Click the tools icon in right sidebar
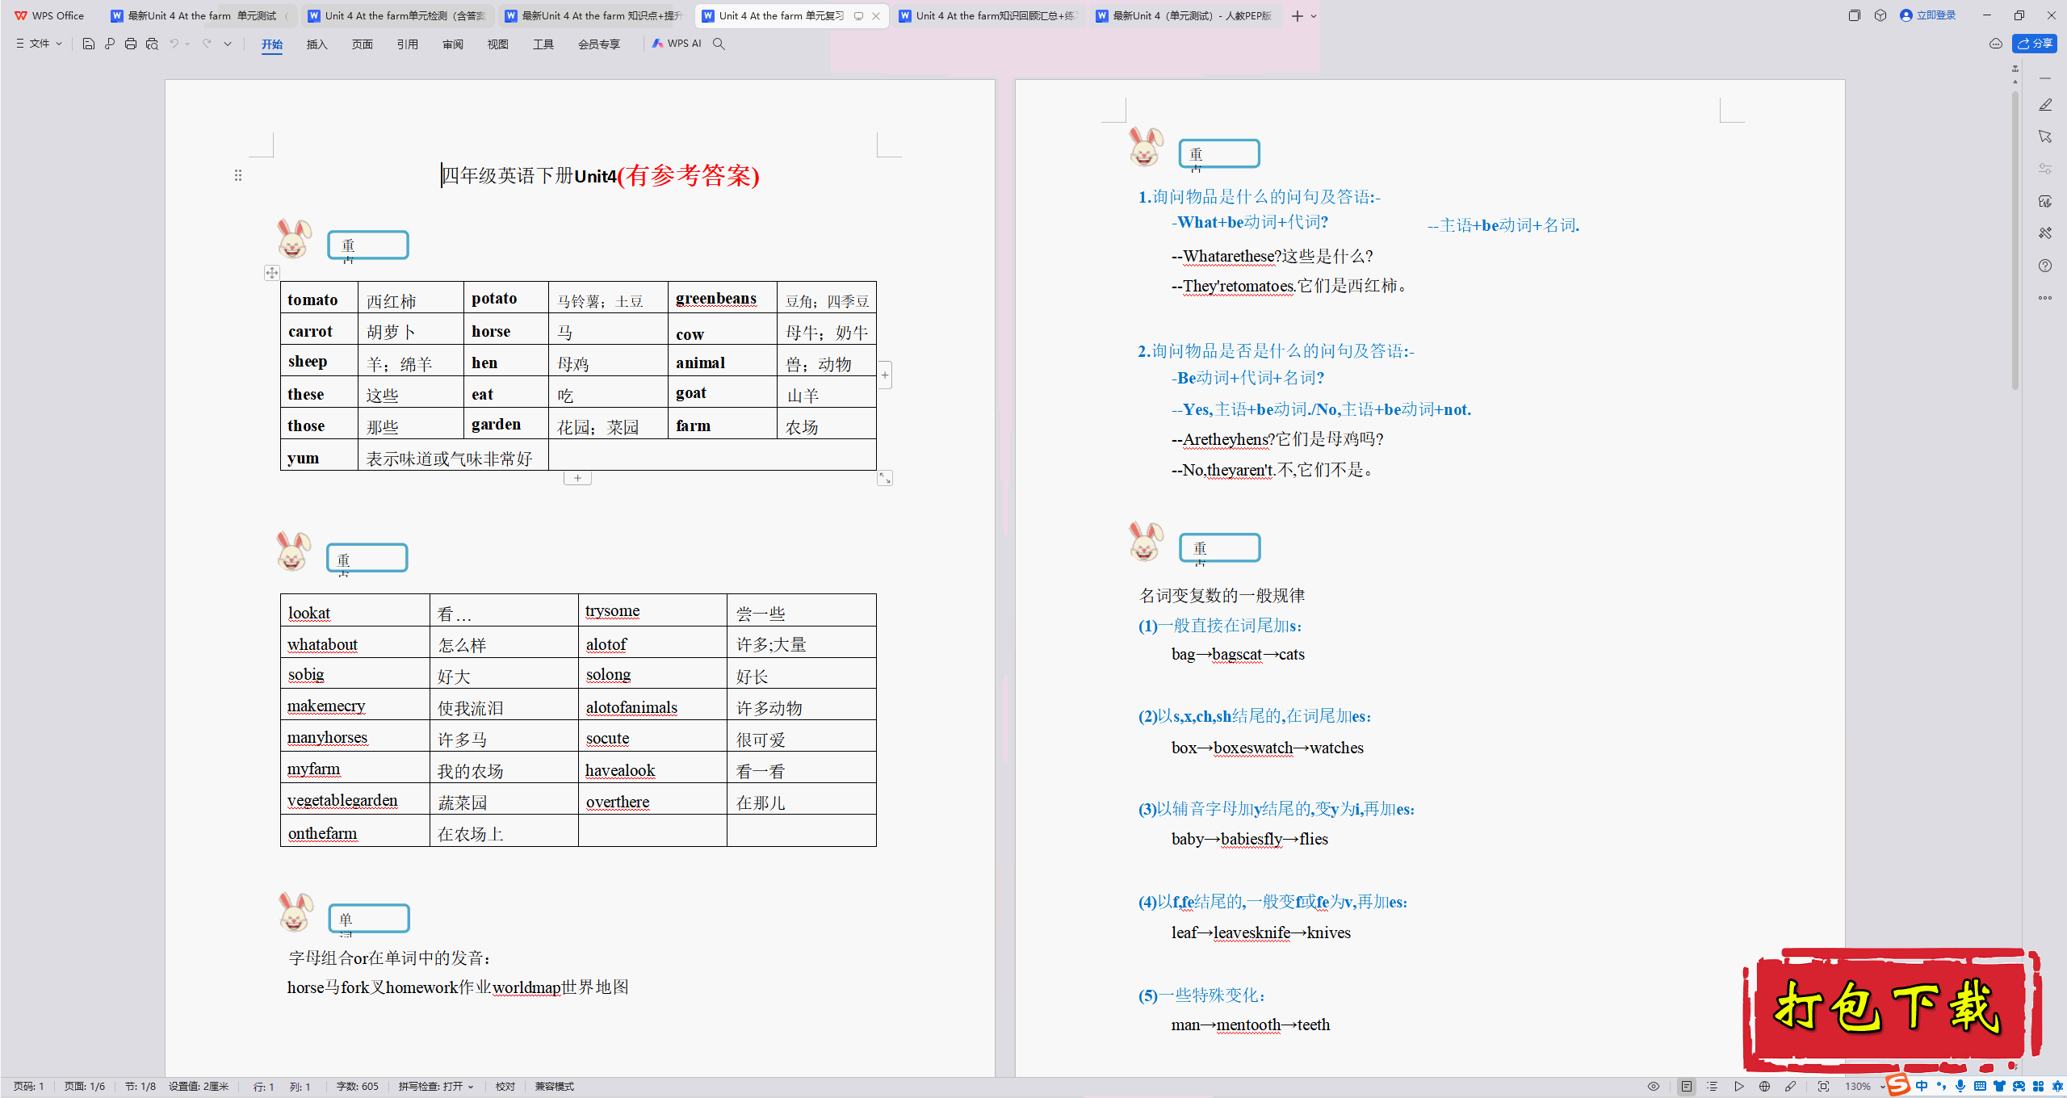2067x1098 pixels. point(2045,233)
